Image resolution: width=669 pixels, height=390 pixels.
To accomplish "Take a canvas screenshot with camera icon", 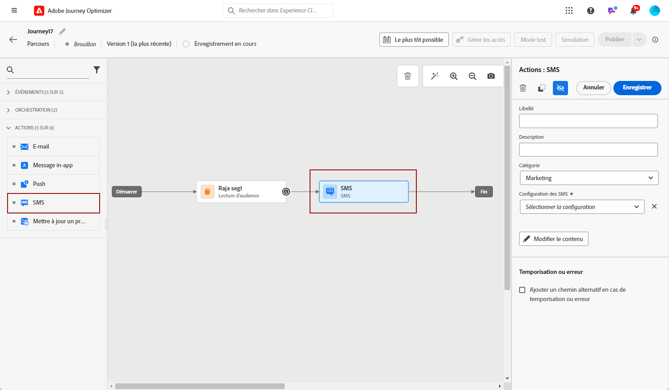I will (491, 76).
